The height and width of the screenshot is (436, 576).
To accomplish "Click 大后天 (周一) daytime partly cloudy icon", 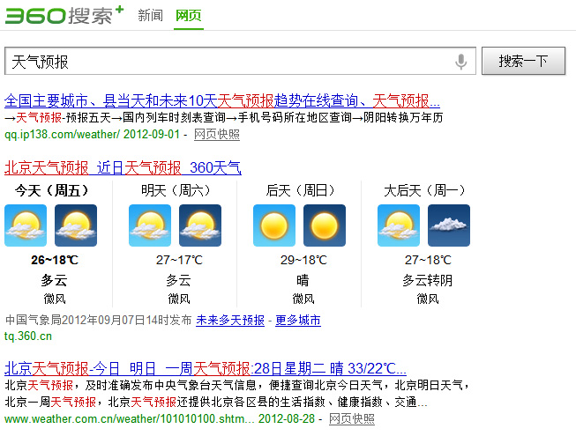I will pyautogui.click(x=399, y=225).
